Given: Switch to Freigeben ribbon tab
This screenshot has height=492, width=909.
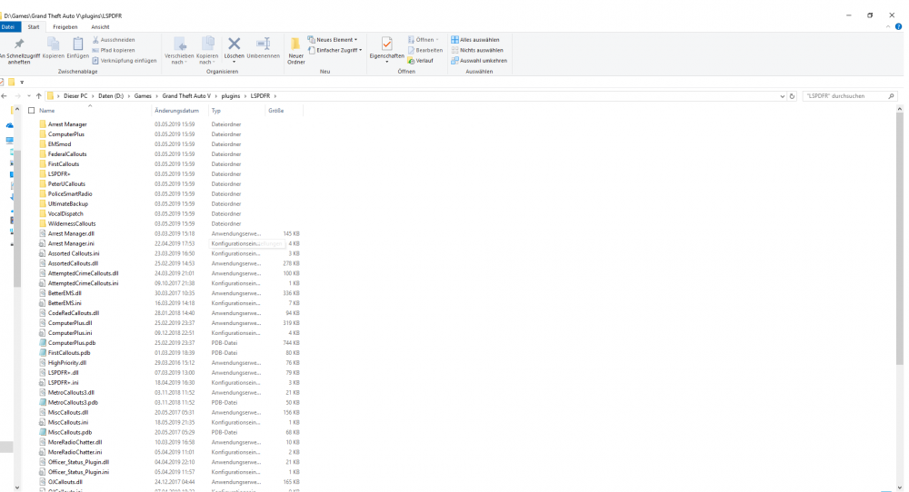Looking at the screenshot, I should coord(65,26).
